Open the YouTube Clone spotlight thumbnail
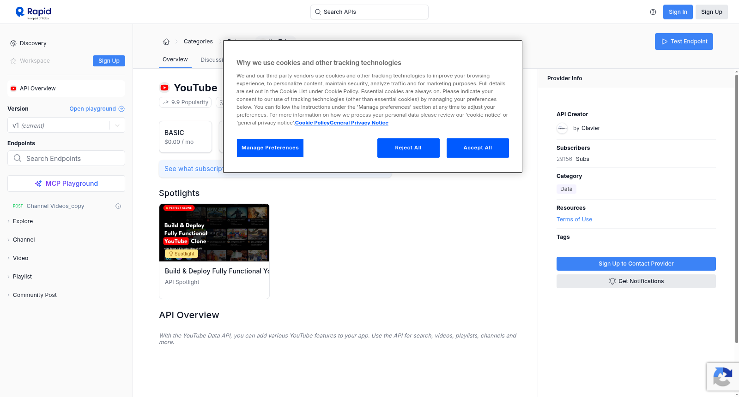 [214, 232]
